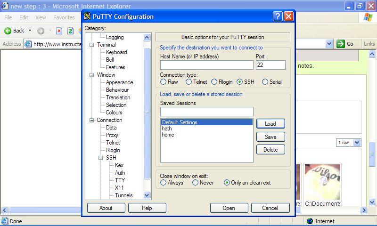Select the Raw connection type

163,82
